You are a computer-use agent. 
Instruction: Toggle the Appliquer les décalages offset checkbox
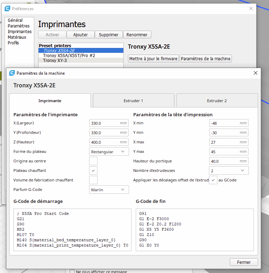[213, 180]
